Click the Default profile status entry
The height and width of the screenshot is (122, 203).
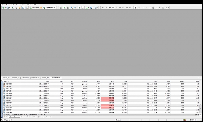click(x=118, y=120)
